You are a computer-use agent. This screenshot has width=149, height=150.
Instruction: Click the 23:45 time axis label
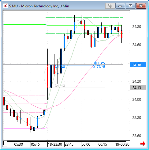pos(69,144)
